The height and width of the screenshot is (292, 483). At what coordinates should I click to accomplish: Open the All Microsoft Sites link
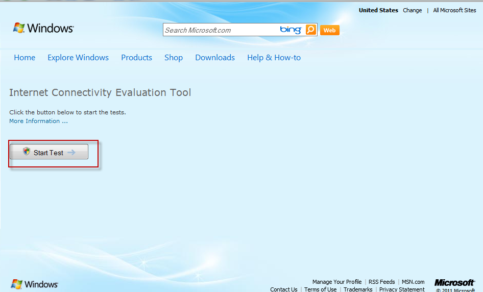click(454, 10)
